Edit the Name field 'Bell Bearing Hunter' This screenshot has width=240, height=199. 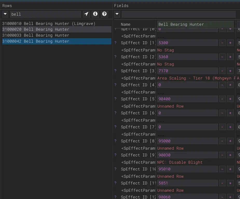[195, 24]
